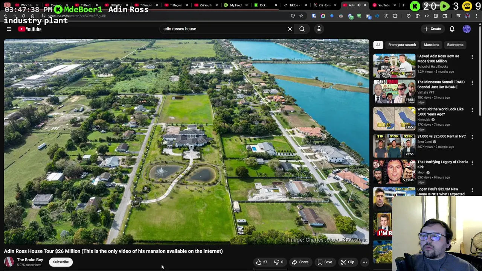
Task: Open options for Adin Ross $100 Million video
Action: pos(472,57)
